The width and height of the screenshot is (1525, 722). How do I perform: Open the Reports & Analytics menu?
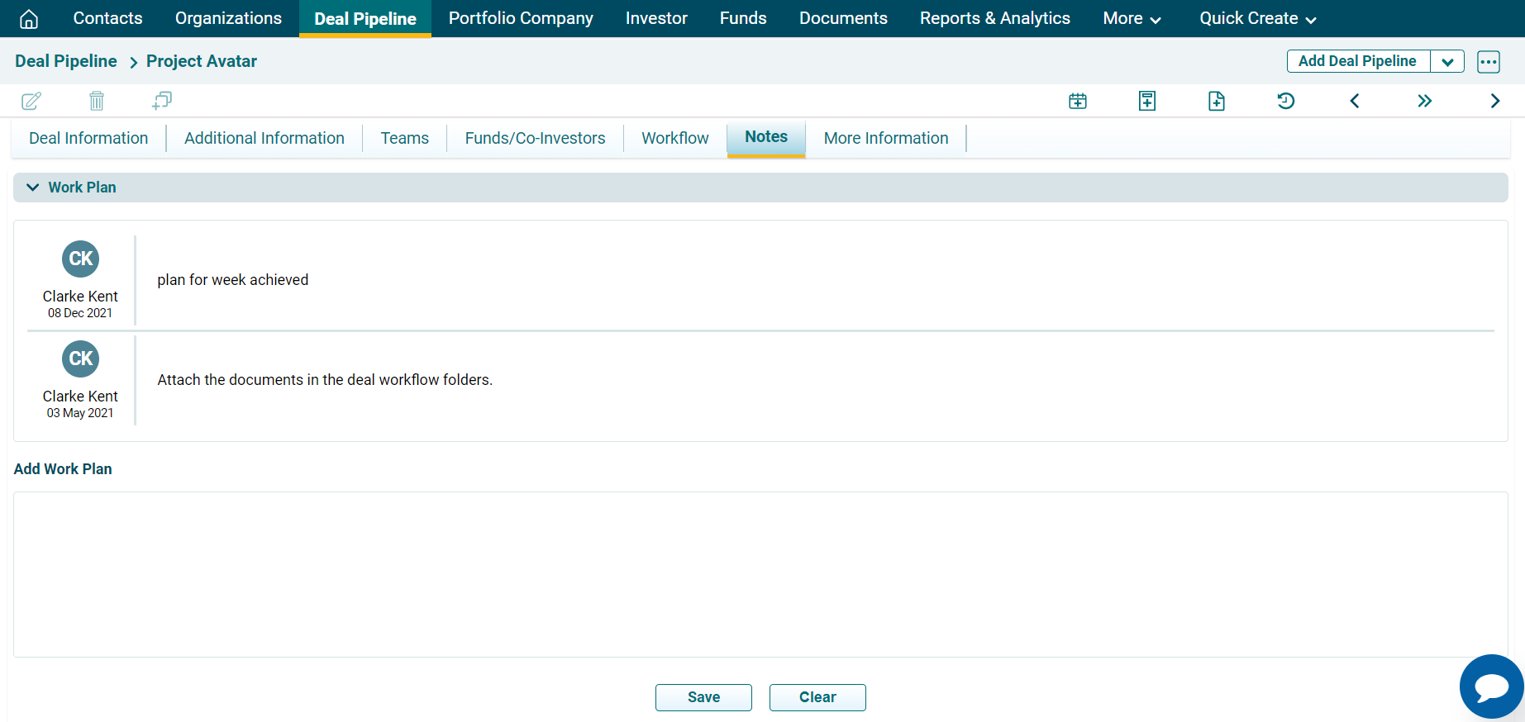pos(994,19)
